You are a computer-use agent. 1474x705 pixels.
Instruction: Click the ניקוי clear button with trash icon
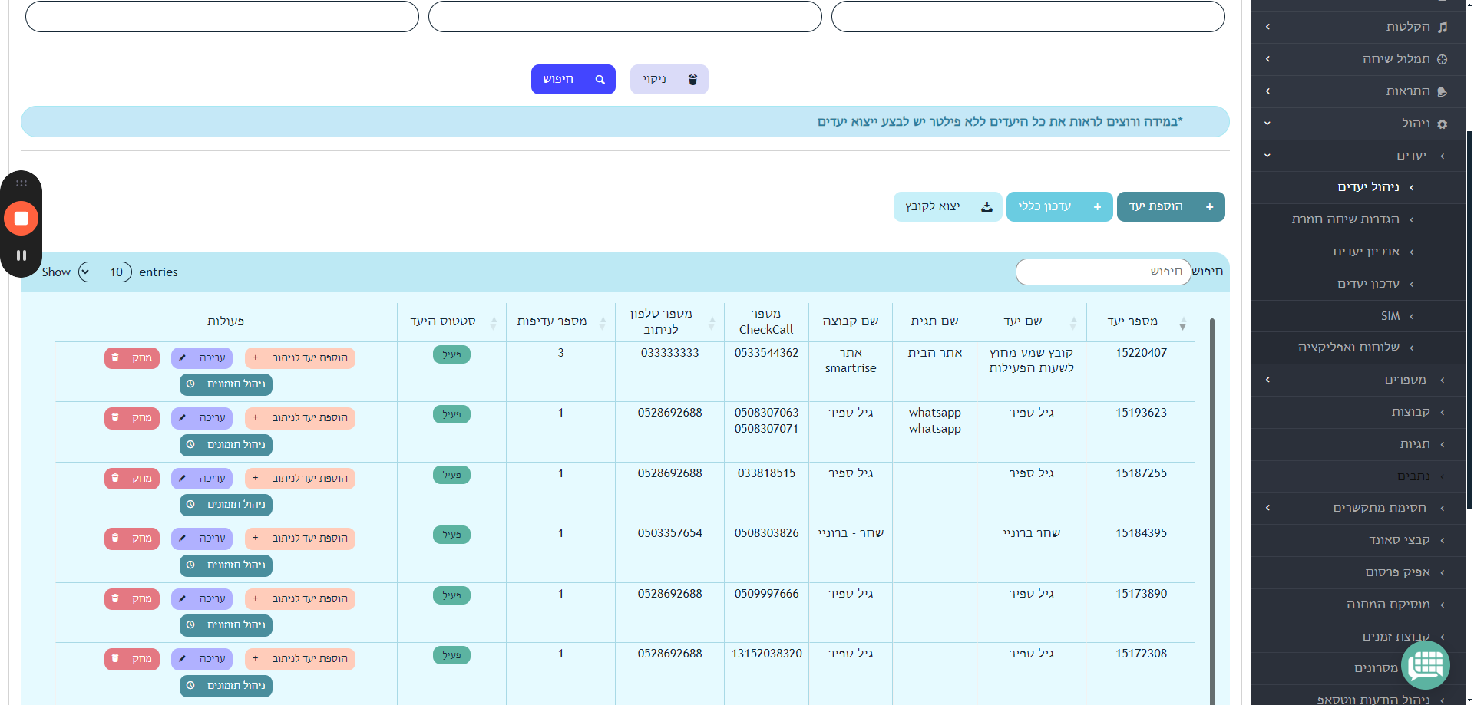[669, 79]
